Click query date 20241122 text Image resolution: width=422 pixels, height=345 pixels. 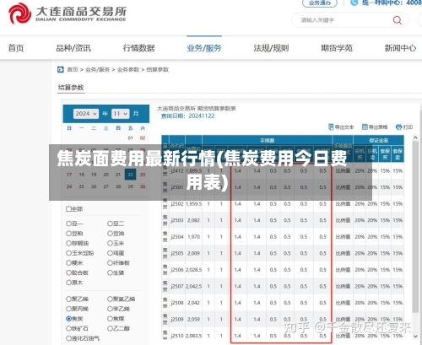202,116
